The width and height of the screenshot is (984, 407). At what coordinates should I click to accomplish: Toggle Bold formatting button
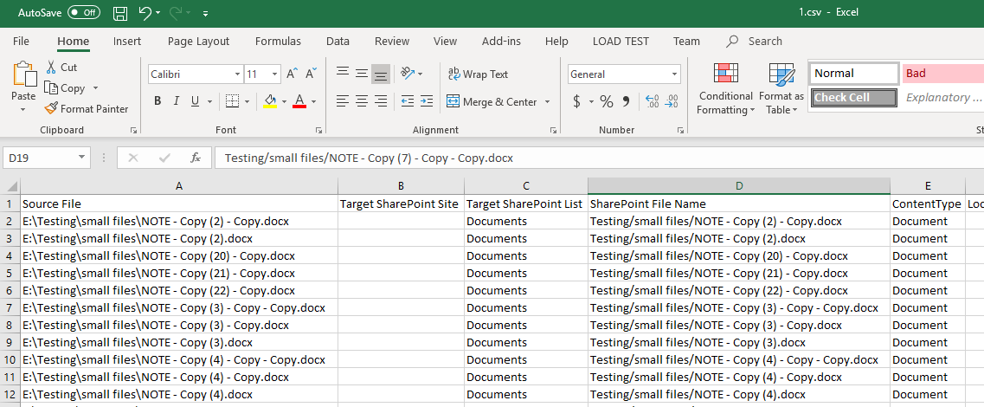[x=158, y=101]
